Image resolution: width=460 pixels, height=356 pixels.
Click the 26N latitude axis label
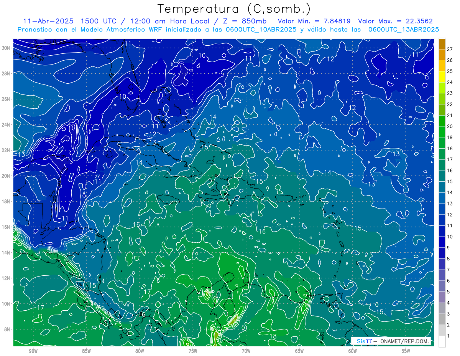pos(6,99)
